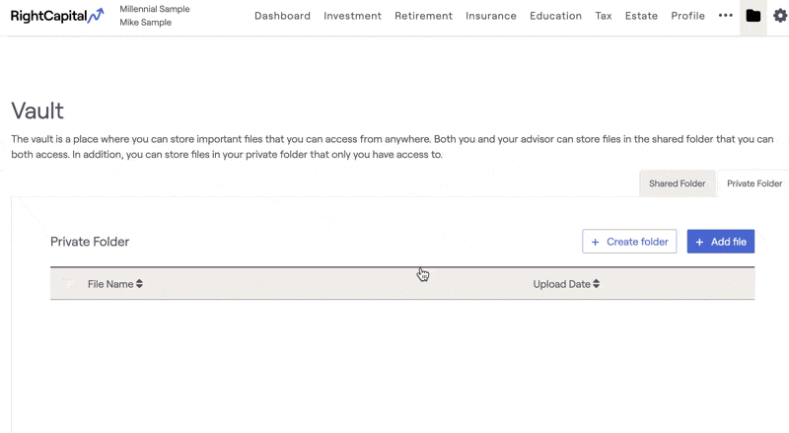Switch to the Shared Folder tab
This screenshot has width=789, height=433.
click(677, 183)
